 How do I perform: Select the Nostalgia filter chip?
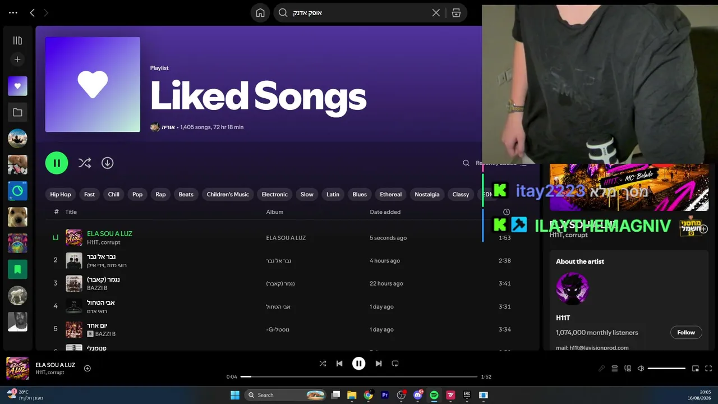point(427,195)
